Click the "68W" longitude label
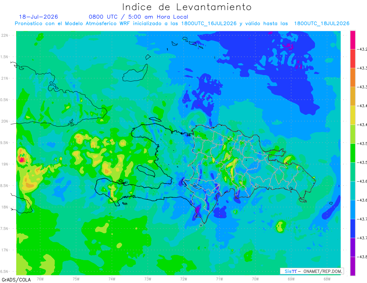 [327, 279]
